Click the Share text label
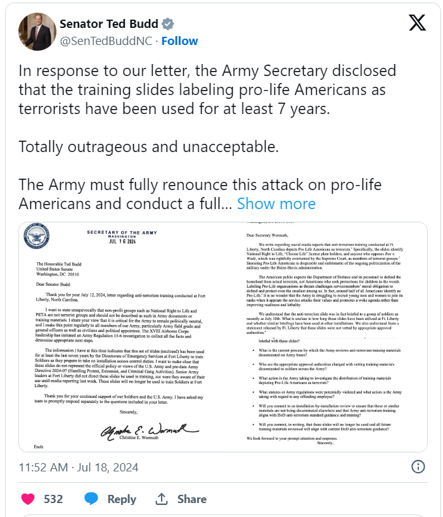The height and width of the screenshot is (517, 443). [x=191, y=499]
